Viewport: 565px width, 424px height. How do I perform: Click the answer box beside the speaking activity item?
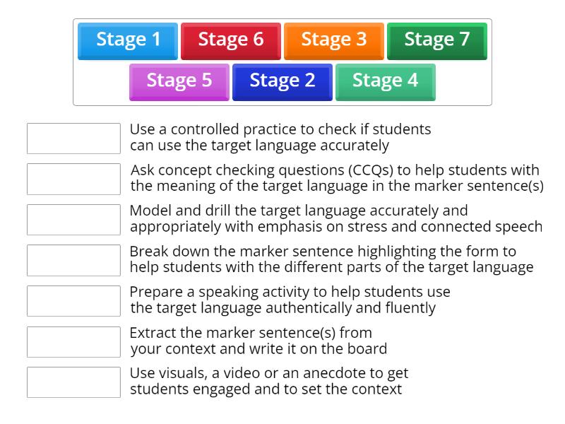(x=73, y=300)
